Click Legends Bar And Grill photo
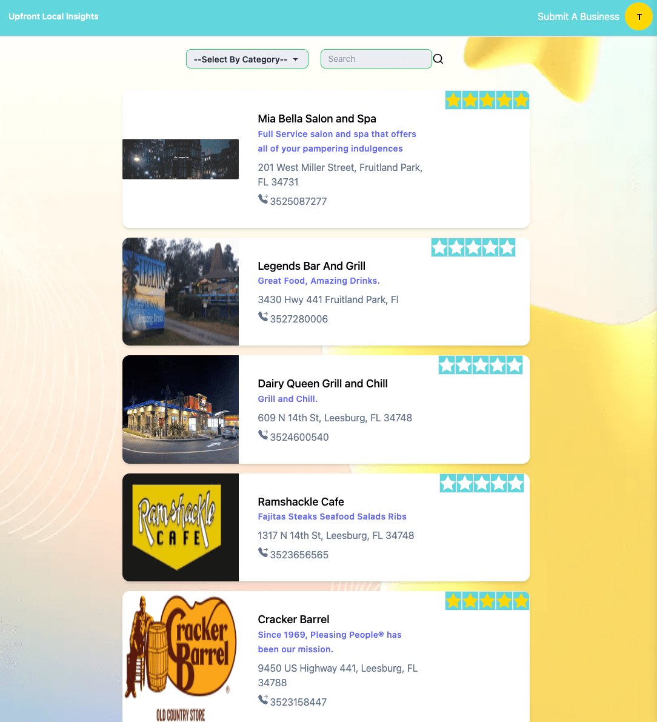This screenshot has height=722, width=657. tap(181, 292)
